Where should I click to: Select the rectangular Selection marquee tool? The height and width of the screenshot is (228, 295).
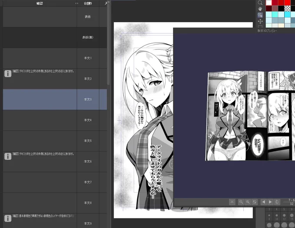tap(260, 26)
